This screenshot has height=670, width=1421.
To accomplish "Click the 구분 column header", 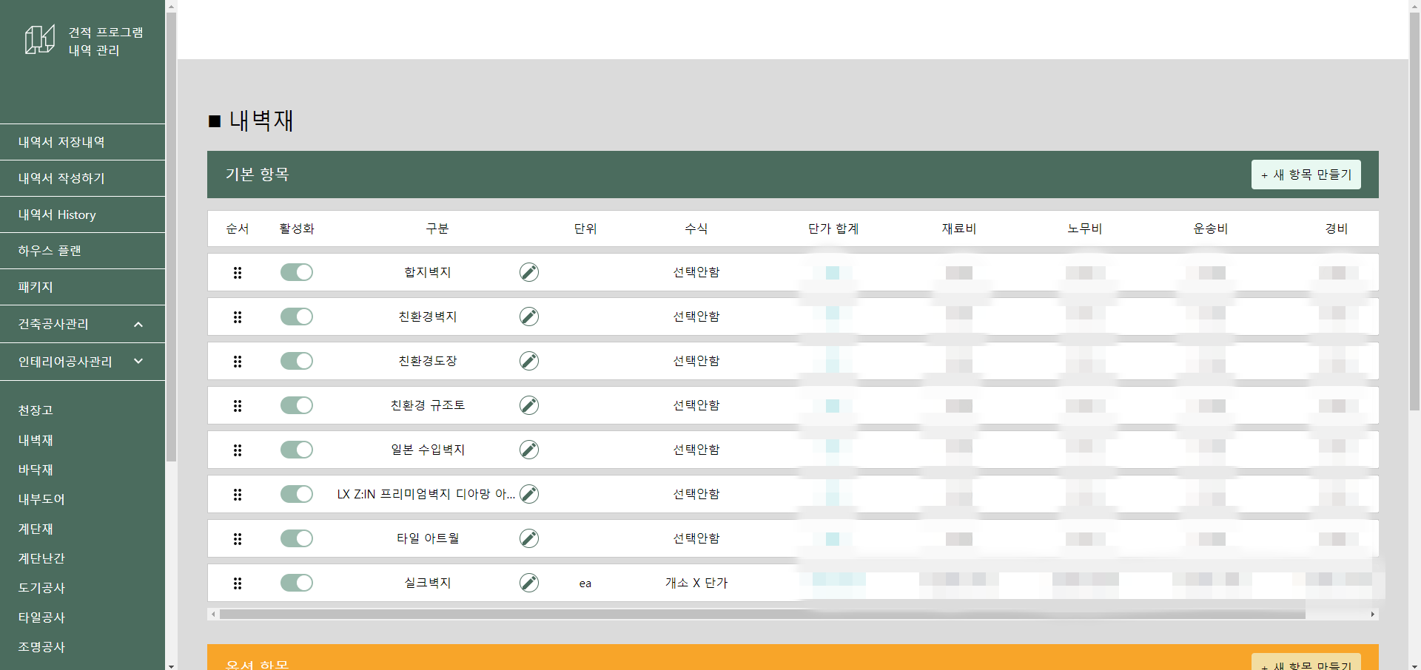I will (437, 229).
